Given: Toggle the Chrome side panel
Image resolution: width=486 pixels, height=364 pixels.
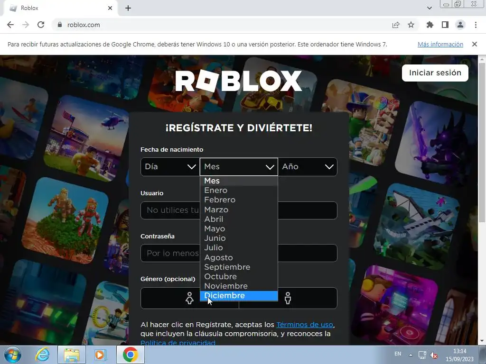Looking at the screenshot, I should (445, 25).
